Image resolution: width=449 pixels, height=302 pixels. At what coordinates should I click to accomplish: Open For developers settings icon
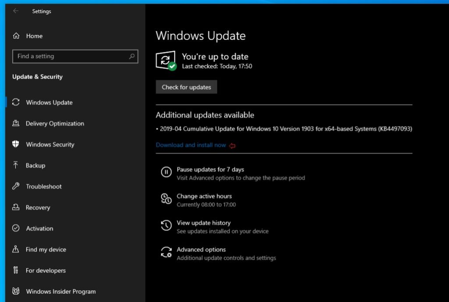click(15, 270)
